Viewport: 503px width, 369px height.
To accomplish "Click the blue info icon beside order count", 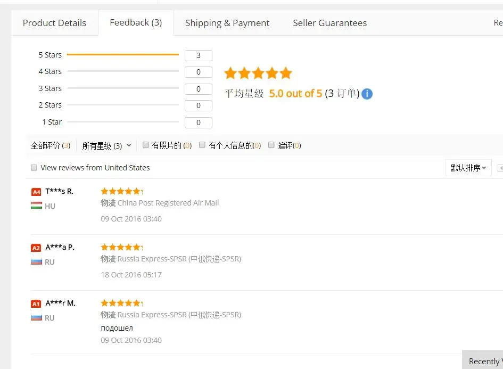I will click(367, 94).
